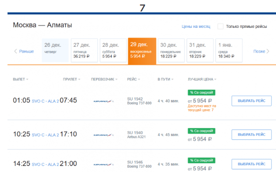
Task: Sort by the В ПУТИ column
Action: point(165,80)
